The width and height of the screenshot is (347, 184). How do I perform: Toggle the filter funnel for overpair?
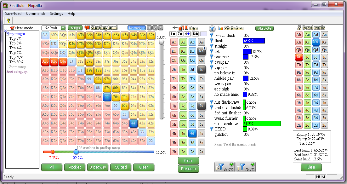[x=211, y=62]
